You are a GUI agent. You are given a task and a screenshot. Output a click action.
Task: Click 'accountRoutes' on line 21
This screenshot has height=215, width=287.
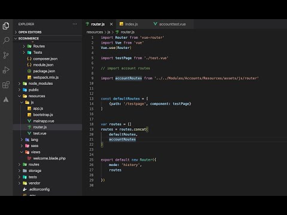pyautogui.click(x=123, y=139)
